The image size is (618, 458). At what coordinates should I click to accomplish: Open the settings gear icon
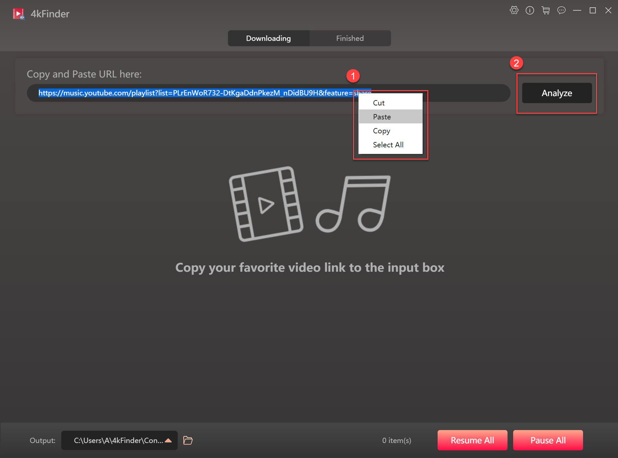[x=514, y=10]
